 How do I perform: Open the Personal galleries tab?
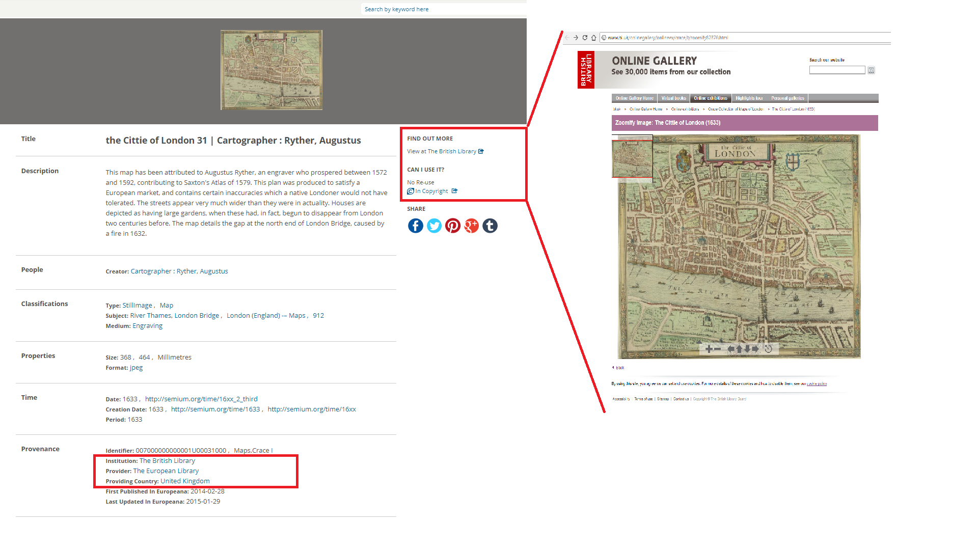coord(787,98)
